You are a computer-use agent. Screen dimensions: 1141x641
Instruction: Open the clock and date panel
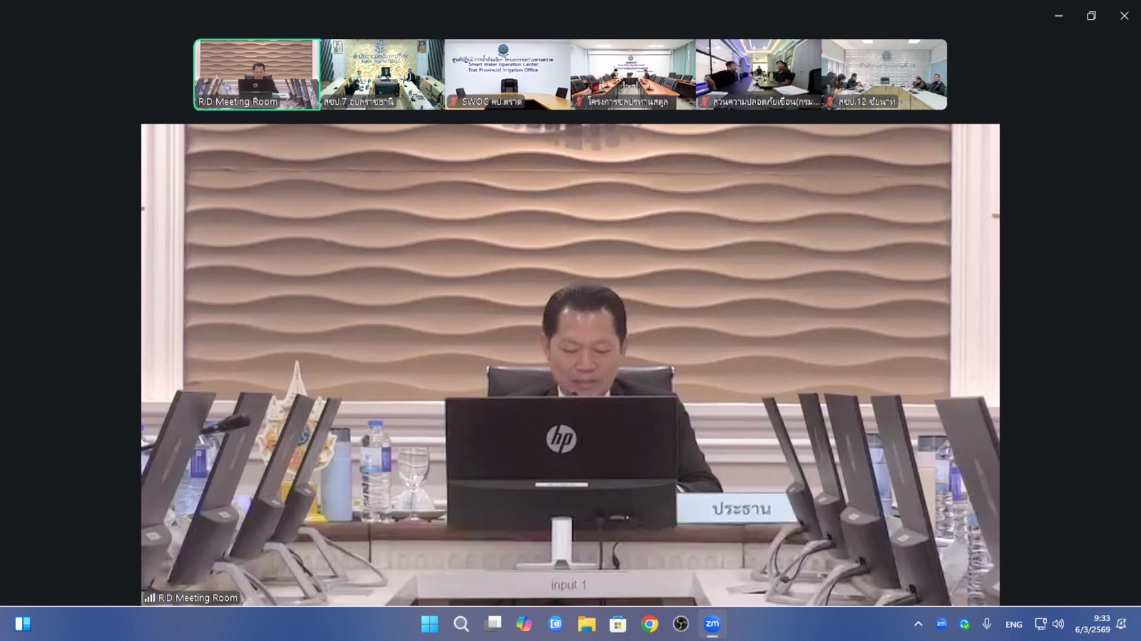1092,624
